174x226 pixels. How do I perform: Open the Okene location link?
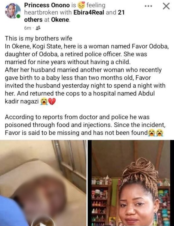click(x=60, y=20)
